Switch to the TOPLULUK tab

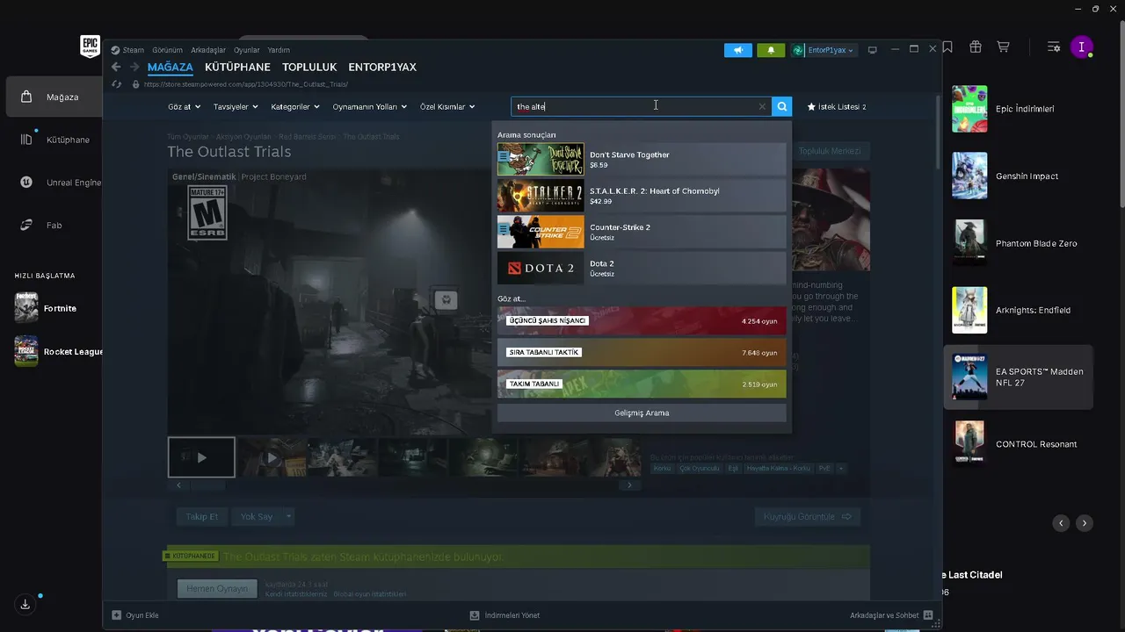point(309,67)
